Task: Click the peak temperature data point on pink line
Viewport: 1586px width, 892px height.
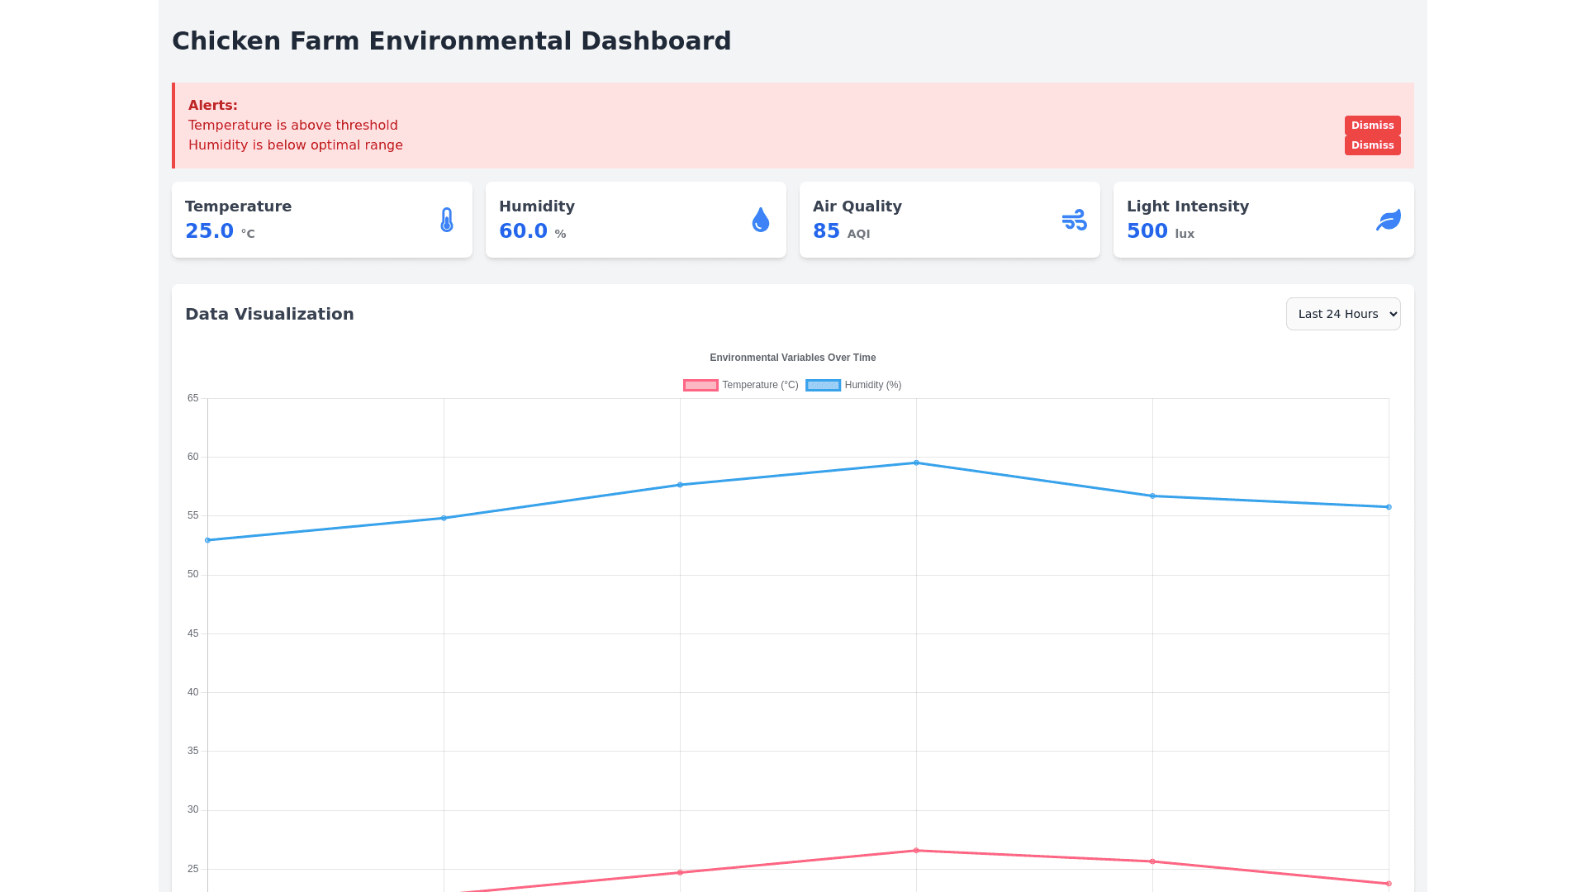Action: pyautogui.click(x=916, y=851)
